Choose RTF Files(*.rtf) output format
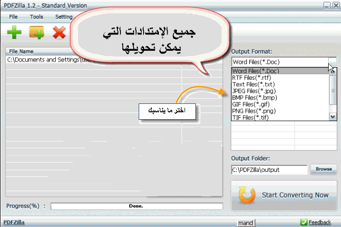This screenshot has height=227, width=341. [280, 78]
